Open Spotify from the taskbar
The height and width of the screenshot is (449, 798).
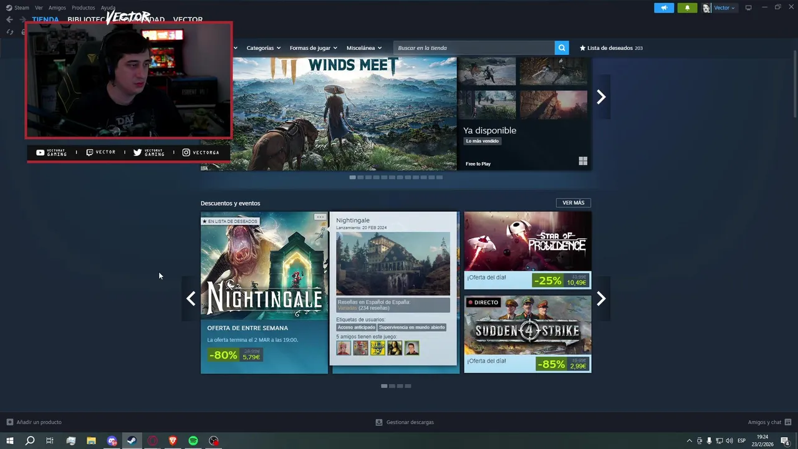click(x=193, y=441)
